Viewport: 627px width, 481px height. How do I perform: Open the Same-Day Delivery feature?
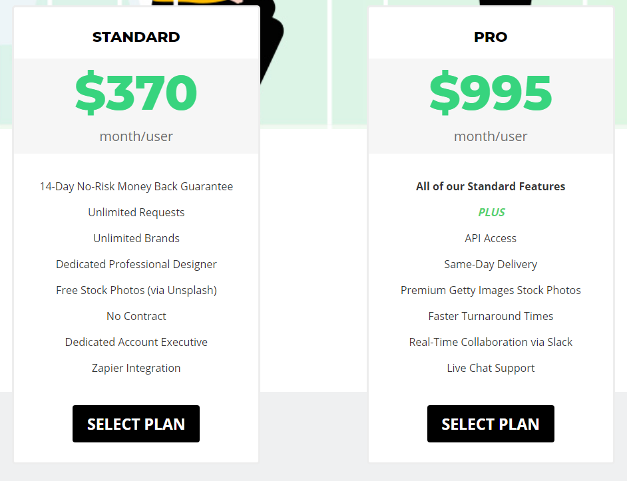[491, 264]
